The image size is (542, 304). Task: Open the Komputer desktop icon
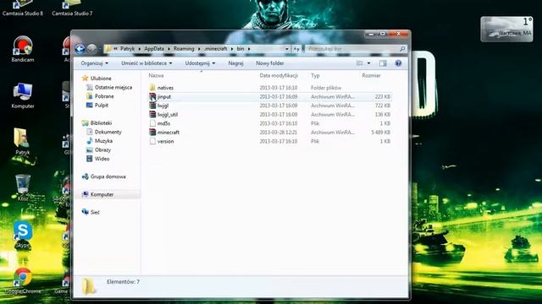(x=23, y=95)
